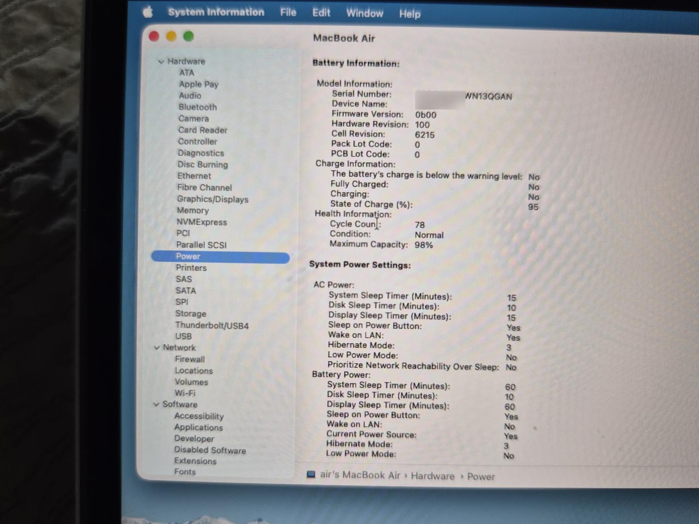Click the Battery Information heading
This screenshot has height=524, width=699.
click(356, 64)
